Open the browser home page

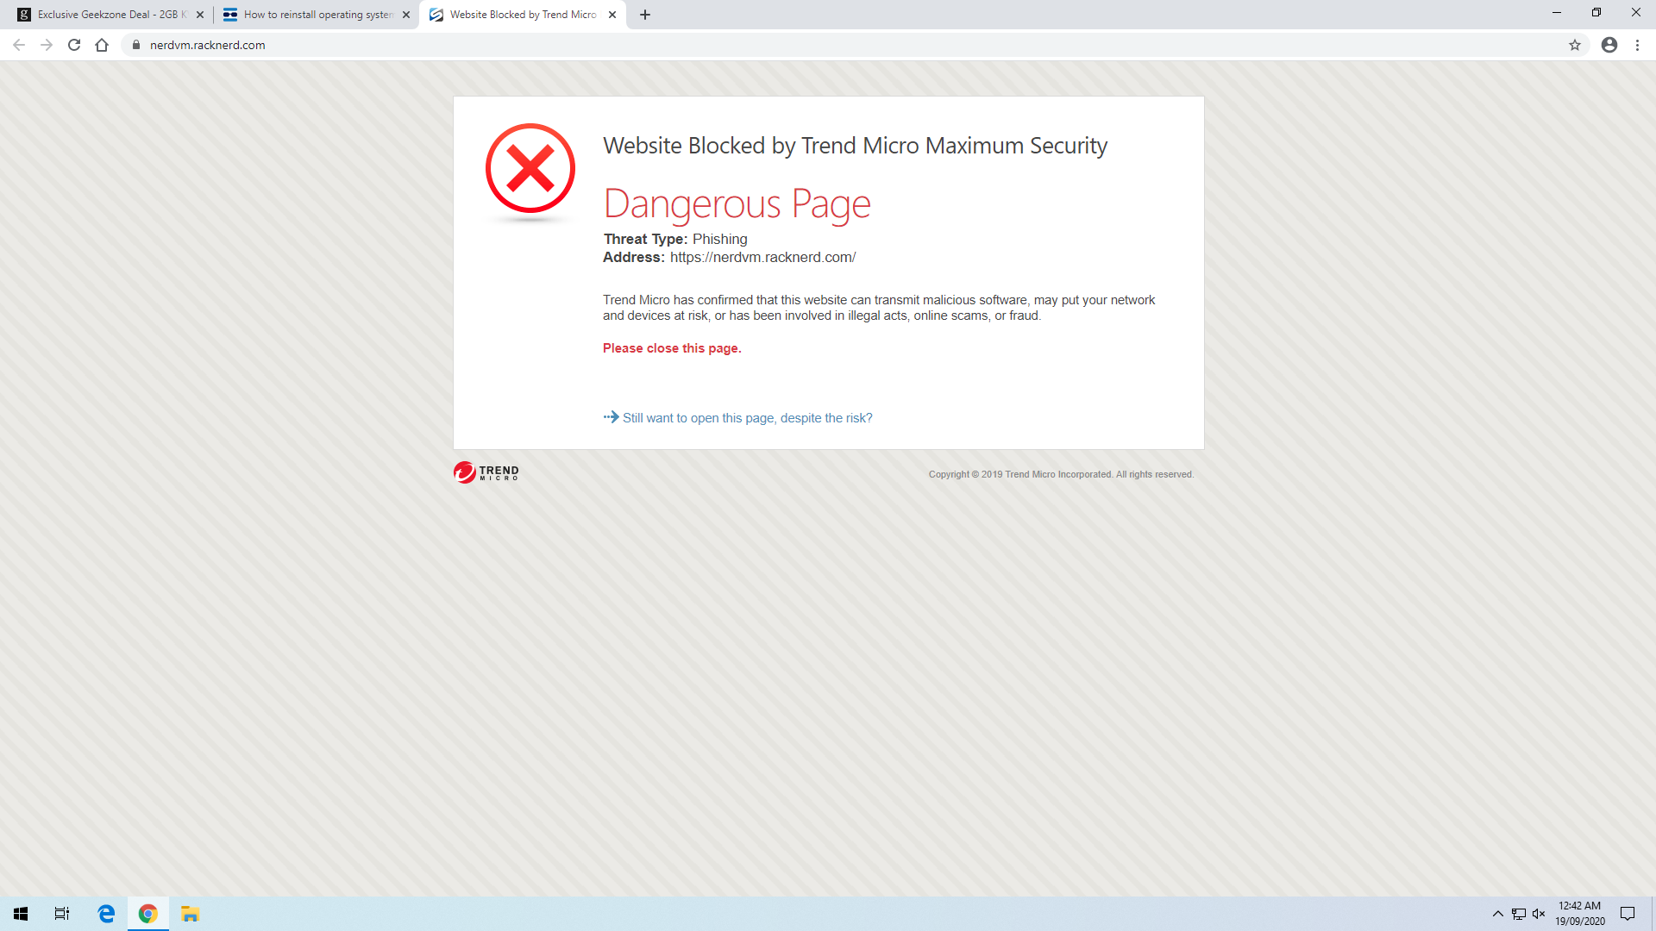point(102,45)
